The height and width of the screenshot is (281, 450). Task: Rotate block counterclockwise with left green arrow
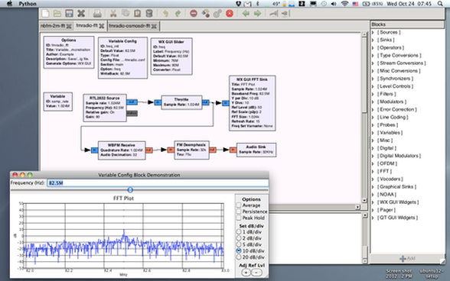(x=246, y=14)
